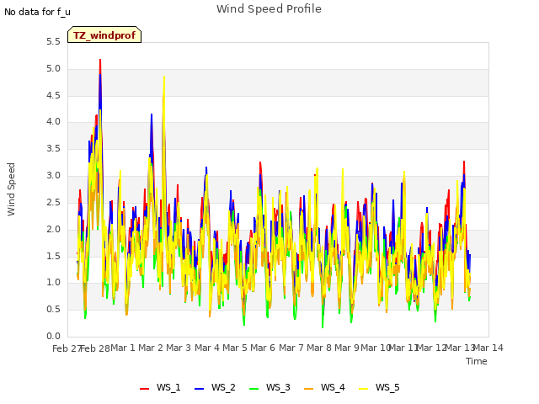Click the Wind Speed Profile chart title
Image resolution: width=539 pixels, height=404 pixels.
click(x=269, y=9)
